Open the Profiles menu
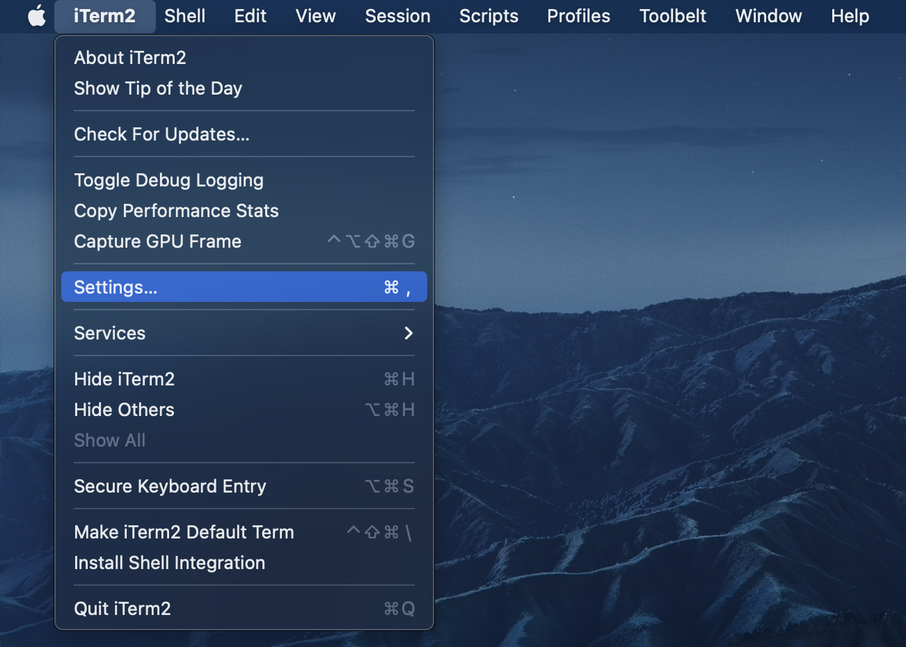906x647 pixels. [578, 15]
